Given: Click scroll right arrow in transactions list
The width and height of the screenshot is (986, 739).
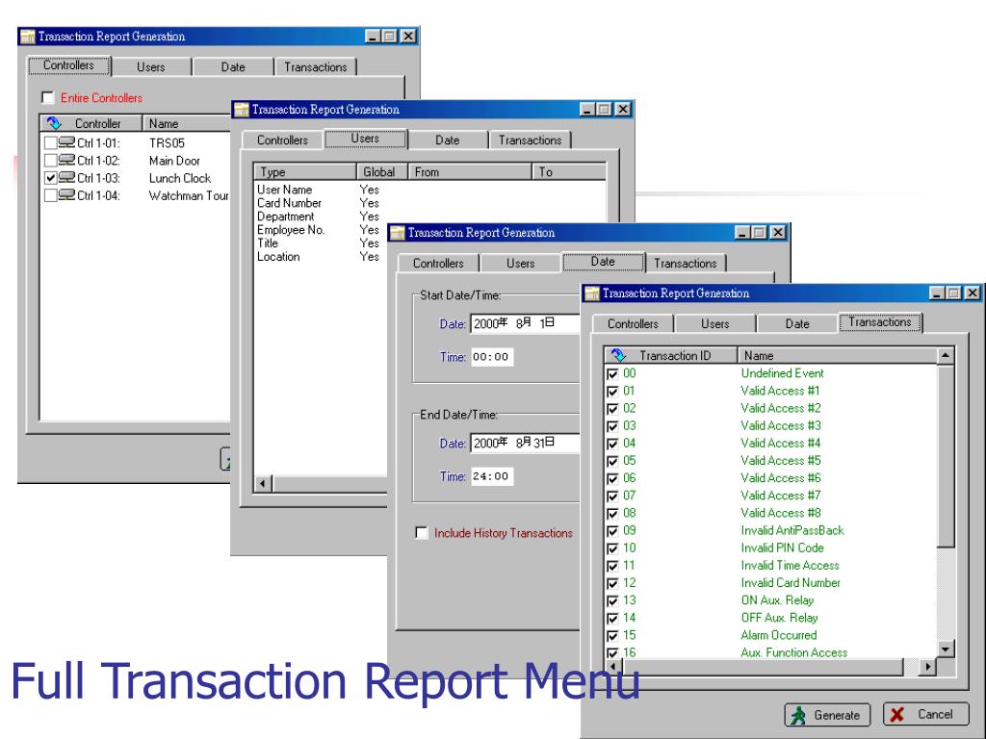Looking at the screenshot, I should coord(927,667).
